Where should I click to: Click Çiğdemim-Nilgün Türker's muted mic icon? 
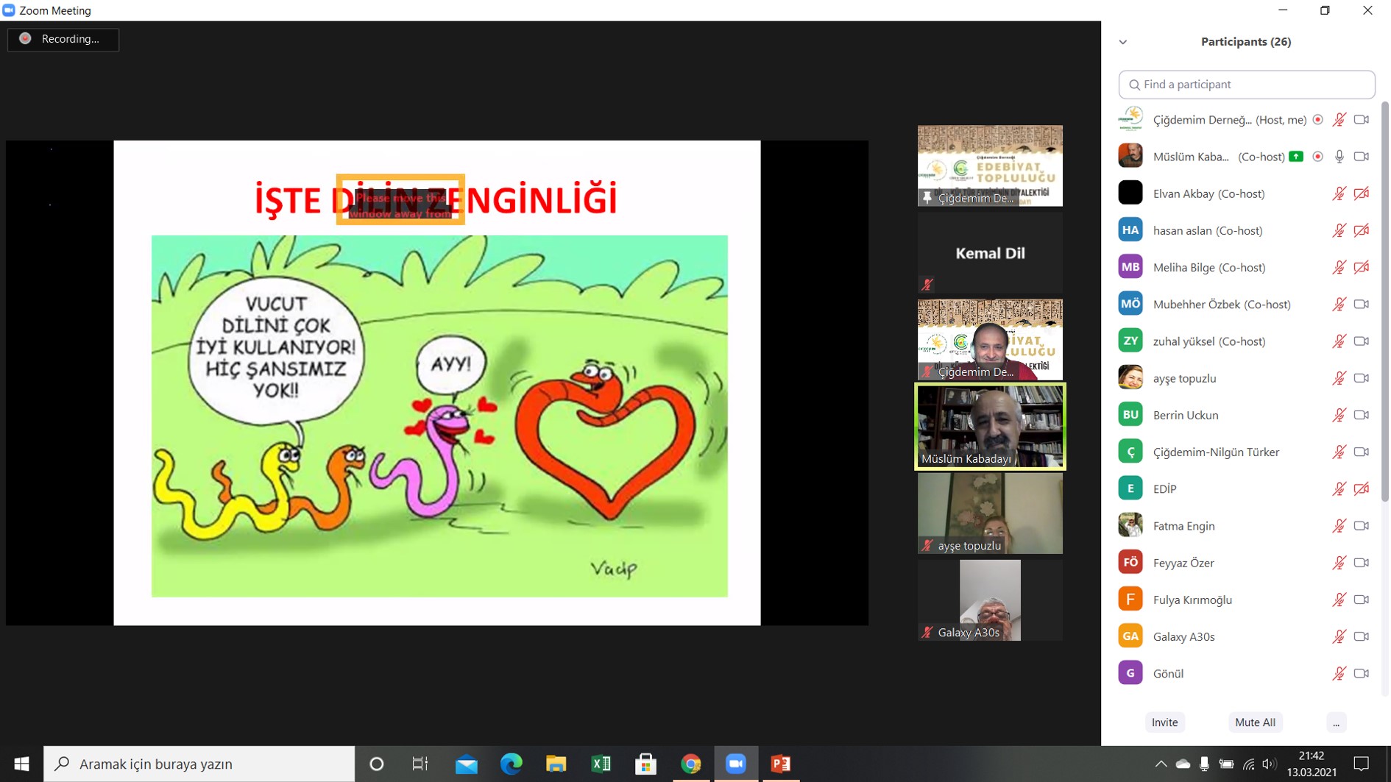[x=1339, y=452]
